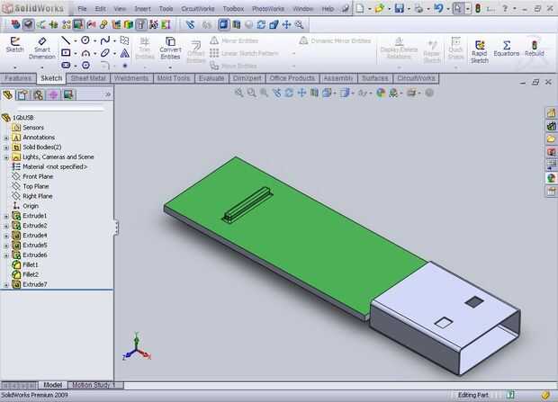
Task: Toggle Rapid Sketch mode
Action: 479,51
